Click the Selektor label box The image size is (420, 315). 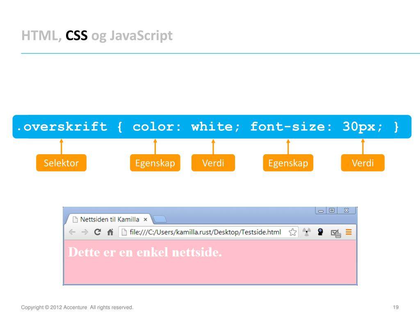pyautogui.click(x=62, y=163)
